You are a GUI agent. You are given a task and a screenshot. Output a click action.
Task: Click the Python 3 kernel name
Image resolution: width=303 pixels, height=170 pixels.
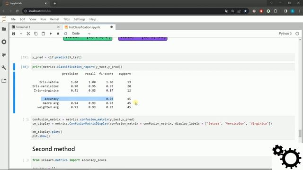tap(285, 34)
